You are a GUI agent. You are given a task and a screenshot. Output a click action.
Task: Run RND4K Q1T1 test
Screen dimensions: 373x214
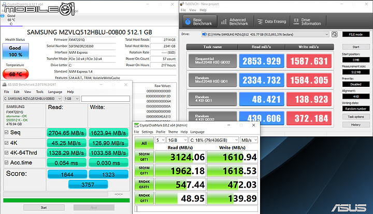(x=144, y=198)
